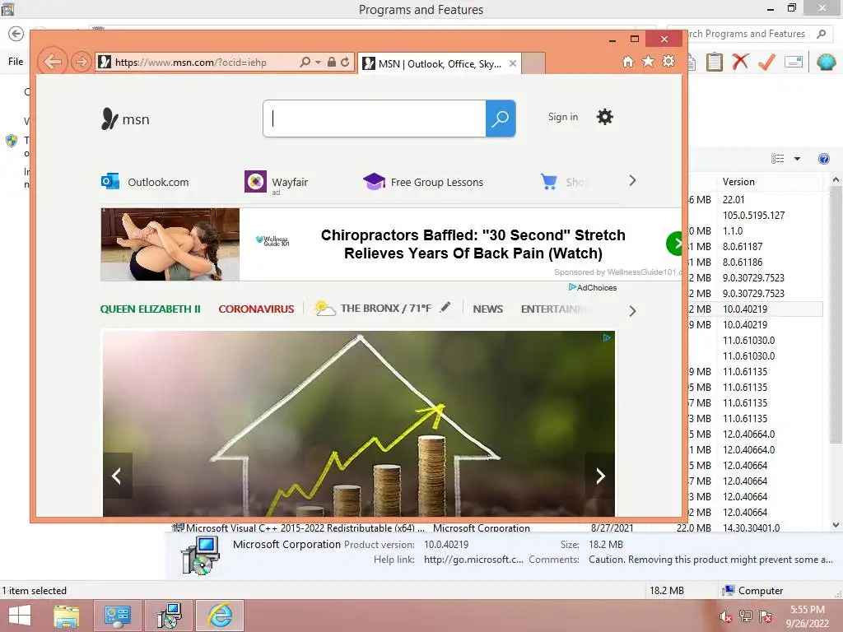Click the Properties card toolbar icon
This screenshot has height=632, width=843.
click(794, 62)
